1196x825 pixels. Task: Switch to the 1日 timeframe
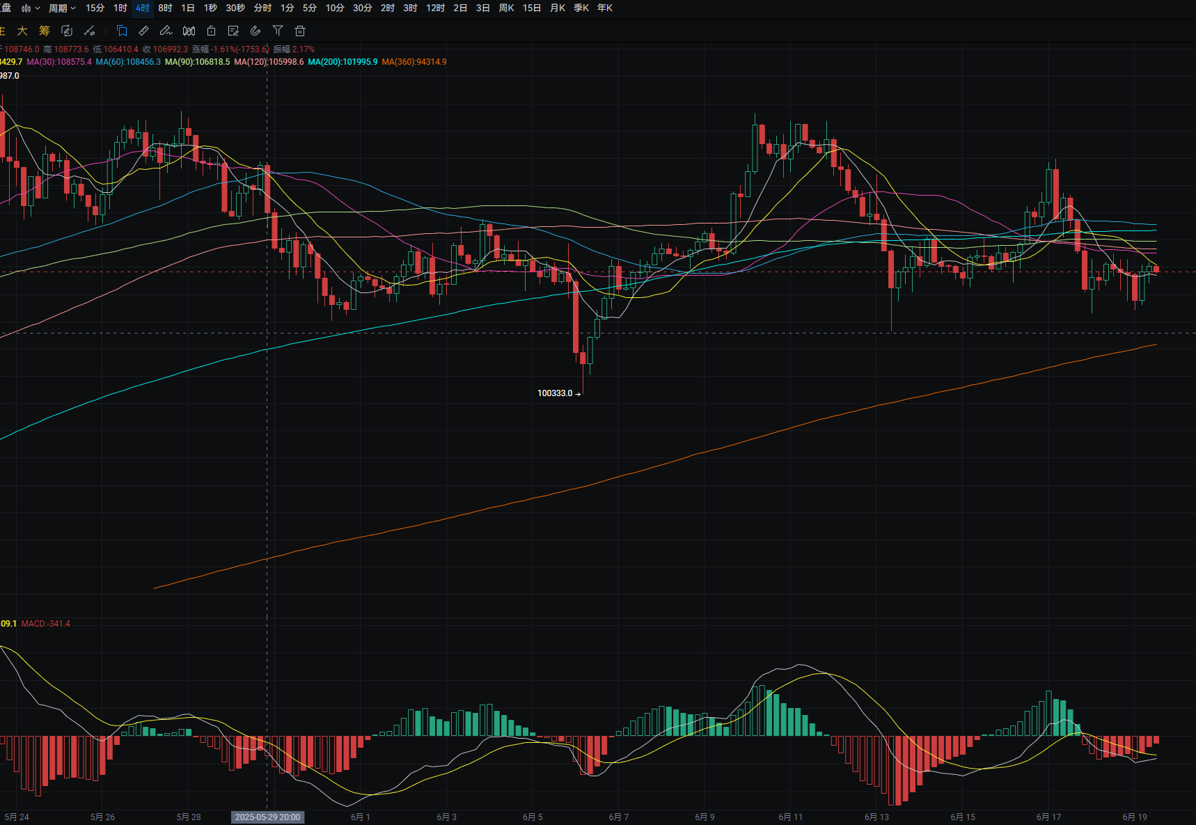pyautogui.click(x=188, y=8)
